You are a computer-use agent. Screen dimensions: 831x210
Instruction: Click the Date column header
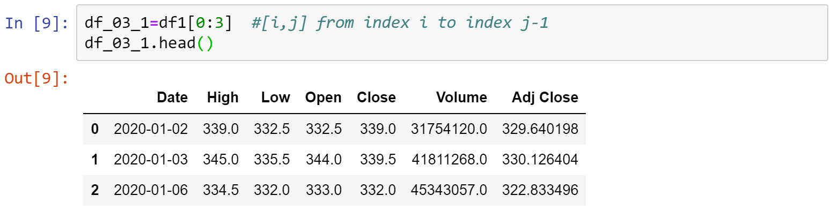point(172,97)
